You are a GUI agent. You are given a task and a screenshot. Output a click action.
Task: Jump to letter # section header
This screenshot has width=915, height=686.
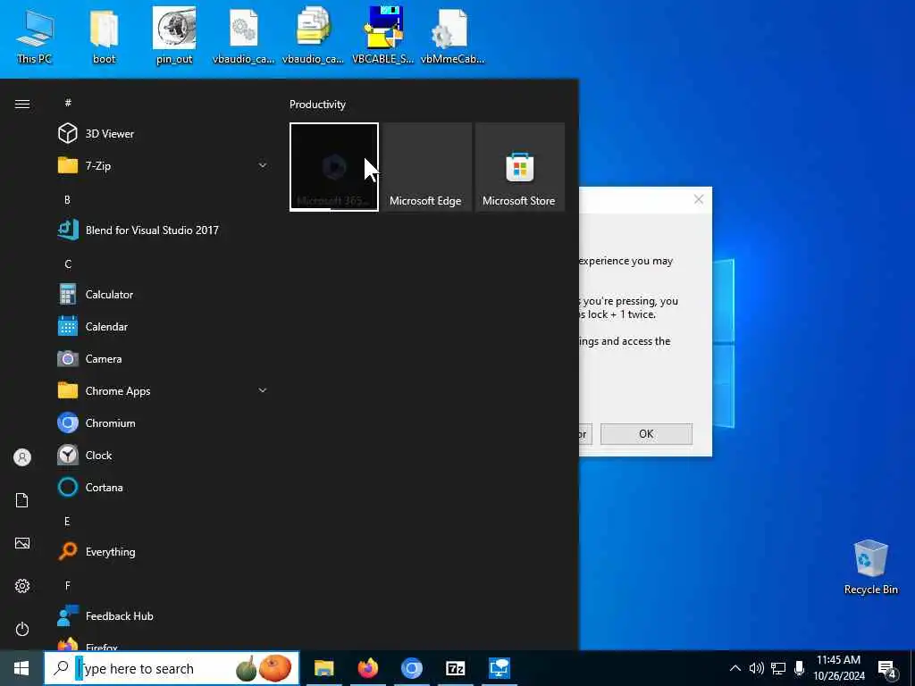pyautogui.click(x=68, y=103)
